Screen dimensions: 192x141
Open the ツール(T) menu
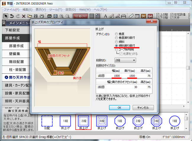coord(56,10)
